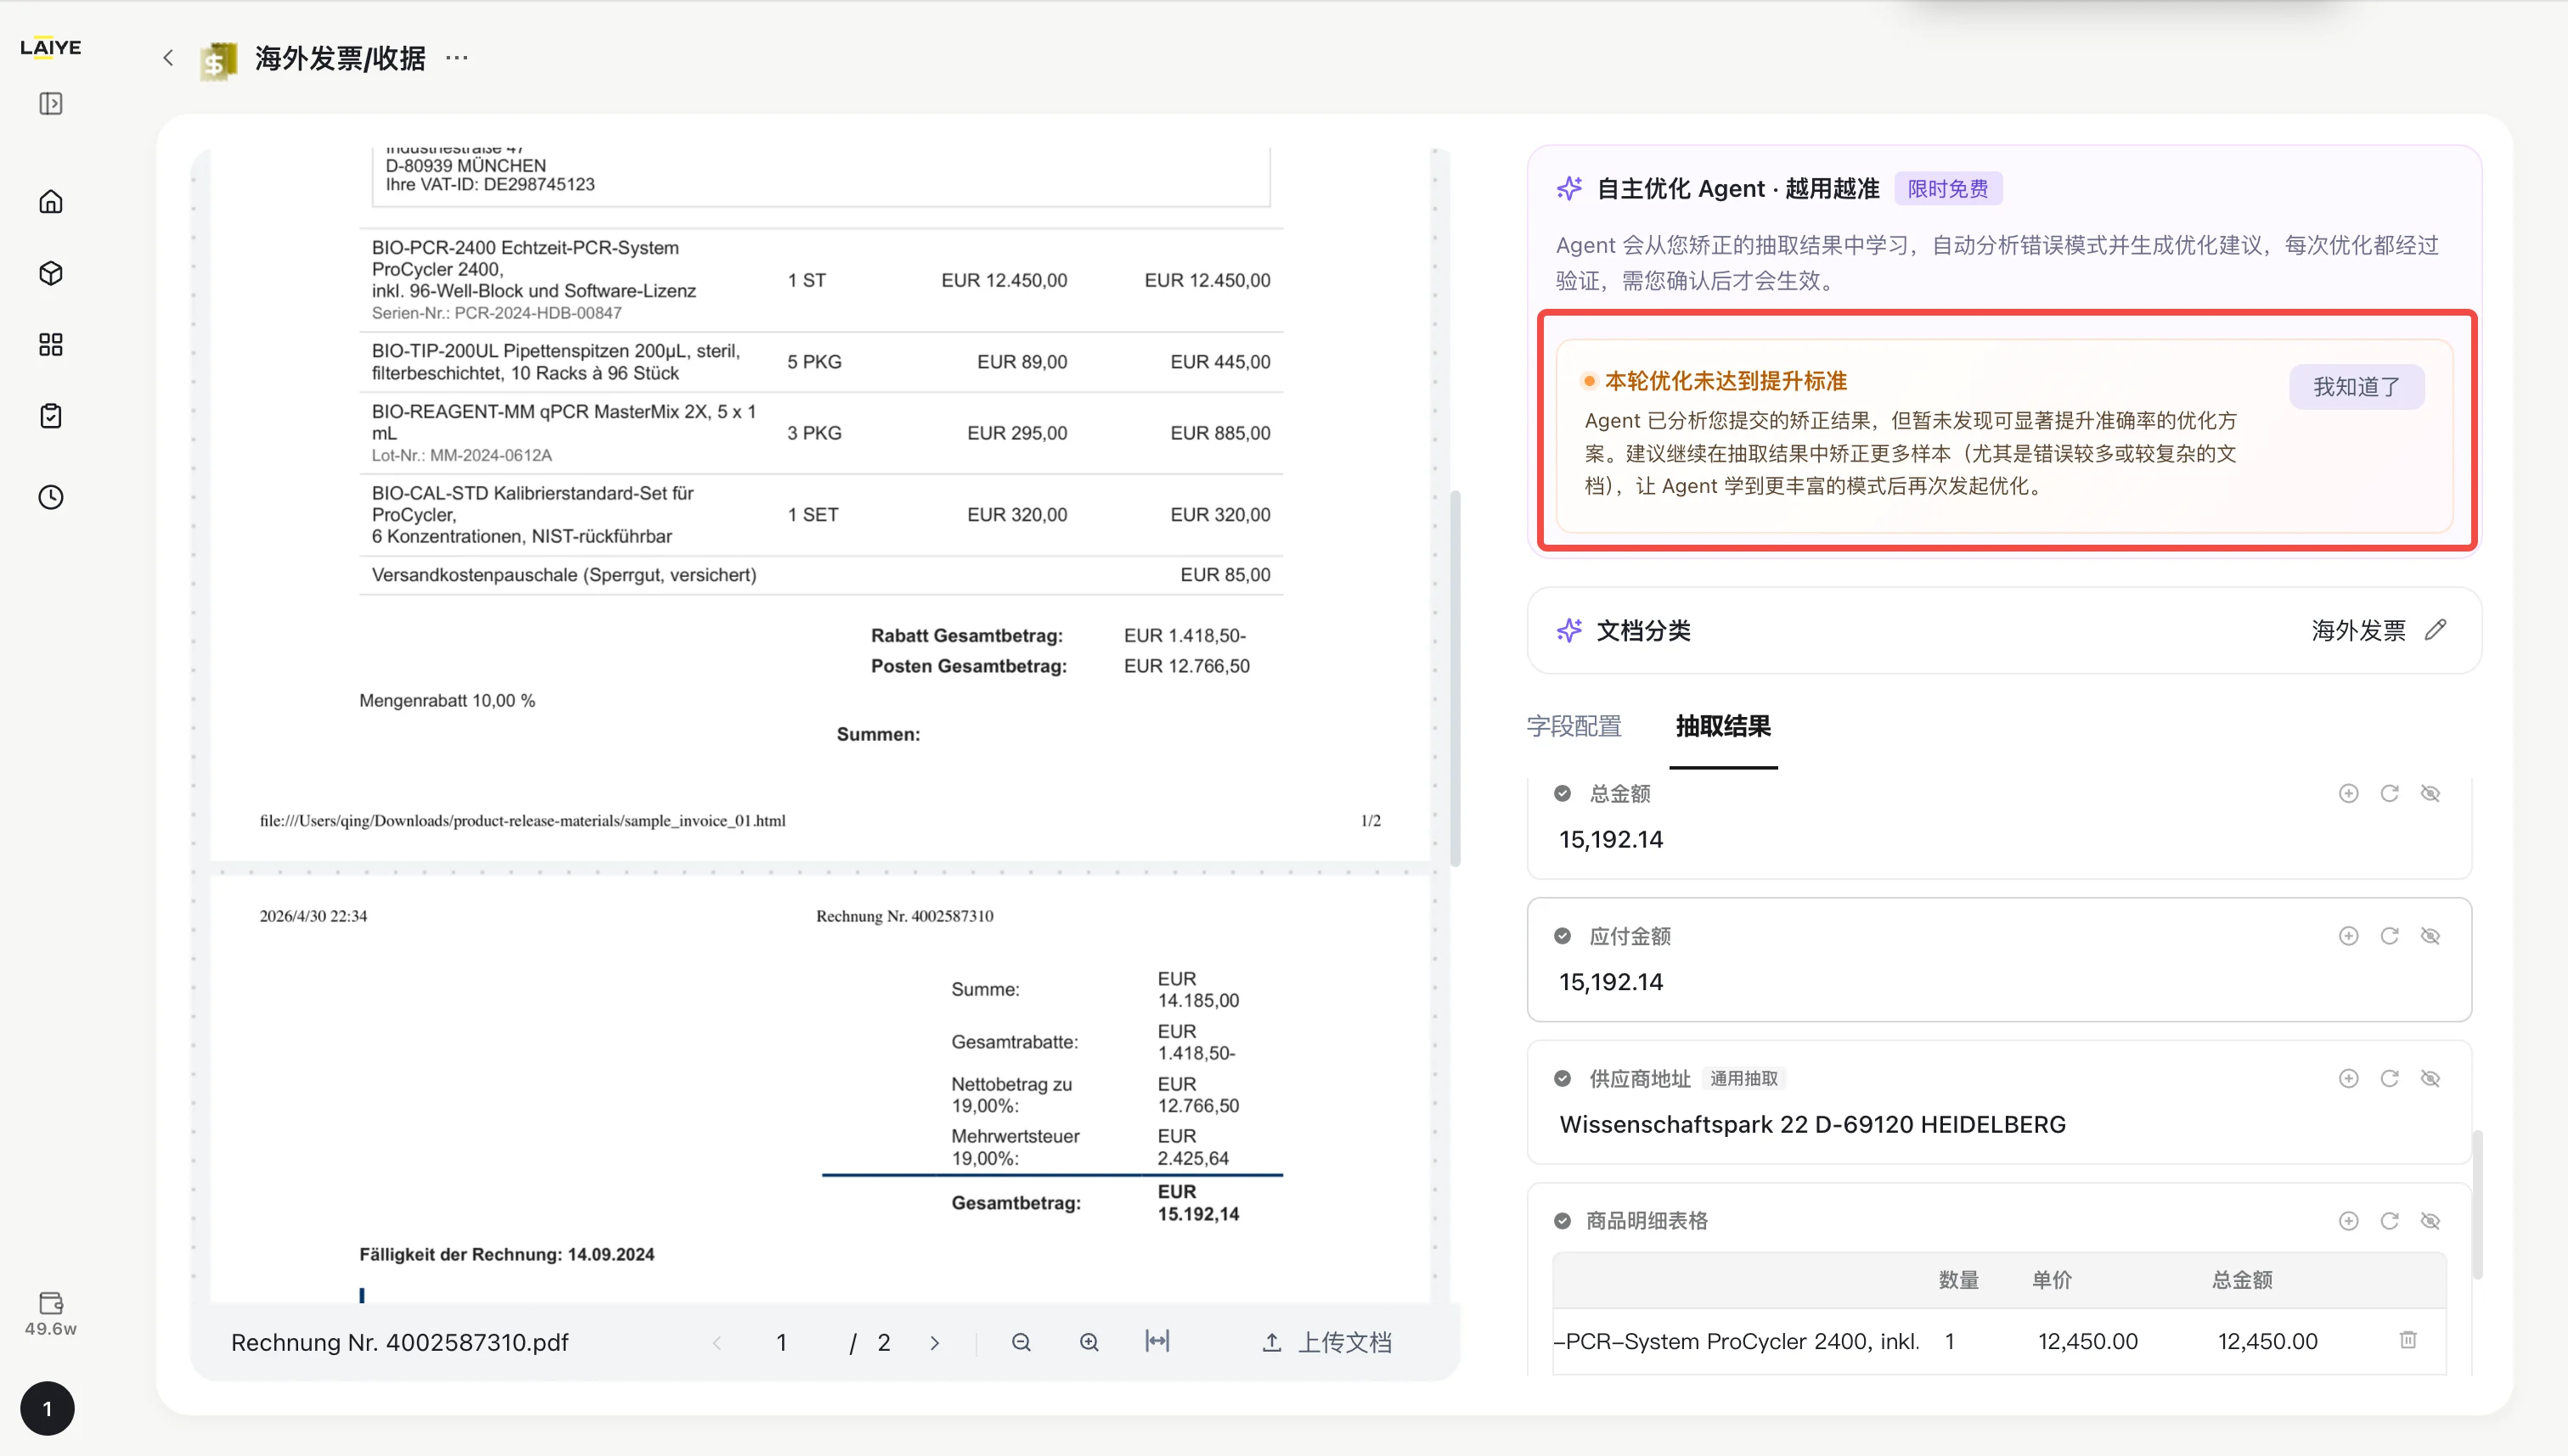Screen dimensions: 2568x1456
Task: Re-extract the 商品明细表格 with refresh icon
Action: click(2389, 1221)
